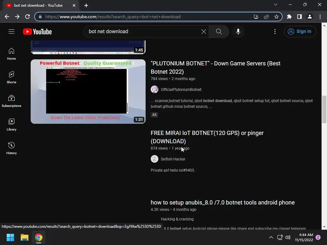Bookmark this page with the star
The height and width of the screenshot is (245, 327).
click(277, 17)
